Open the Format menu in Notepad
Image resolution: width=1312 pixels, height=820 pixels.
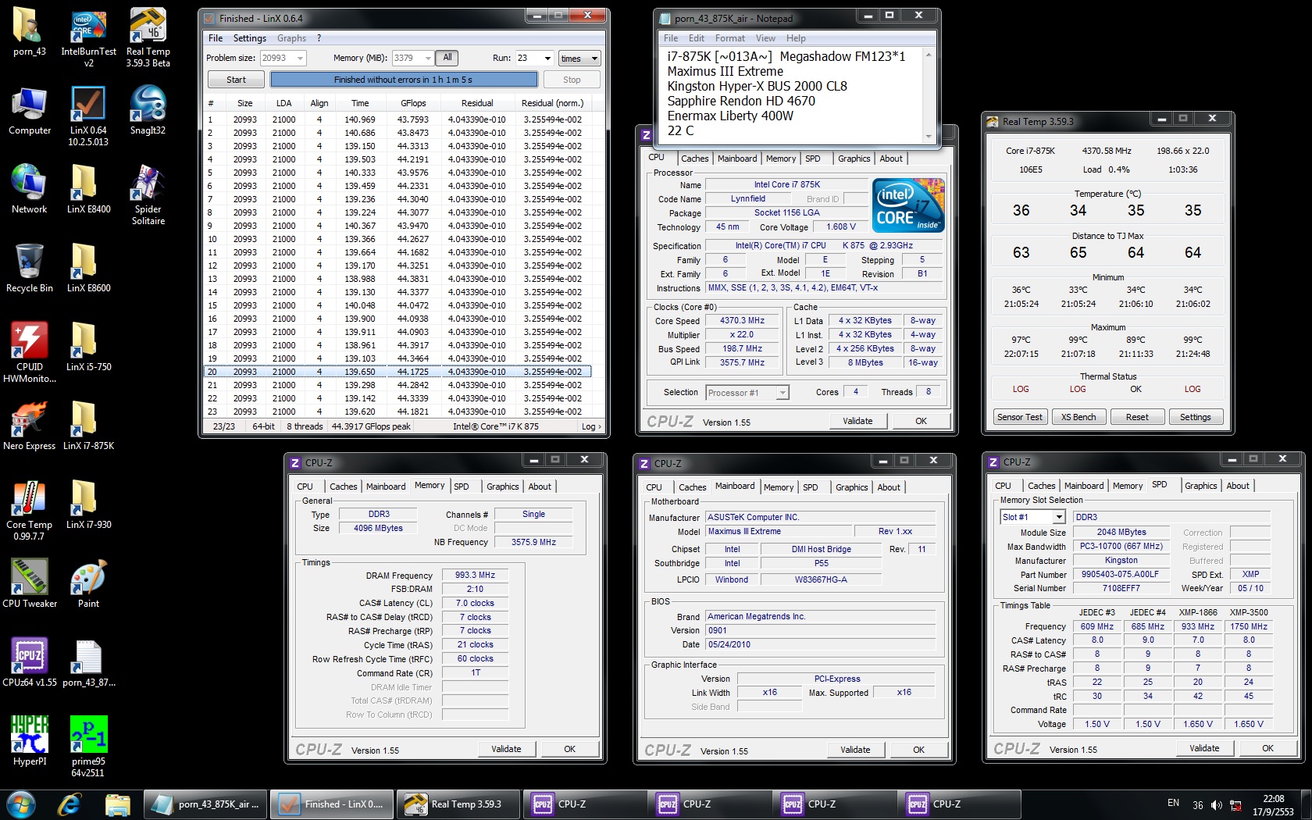729,38
